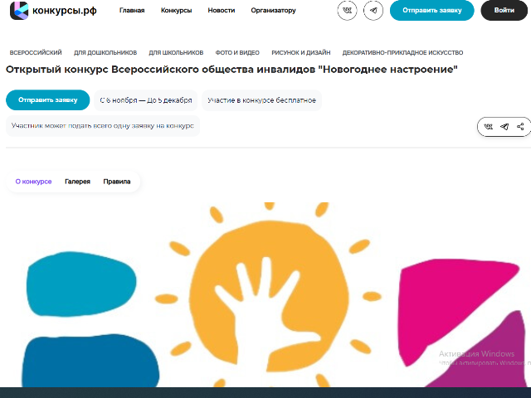
Task: Open the VK icon in the header
Action: (347, 11)
